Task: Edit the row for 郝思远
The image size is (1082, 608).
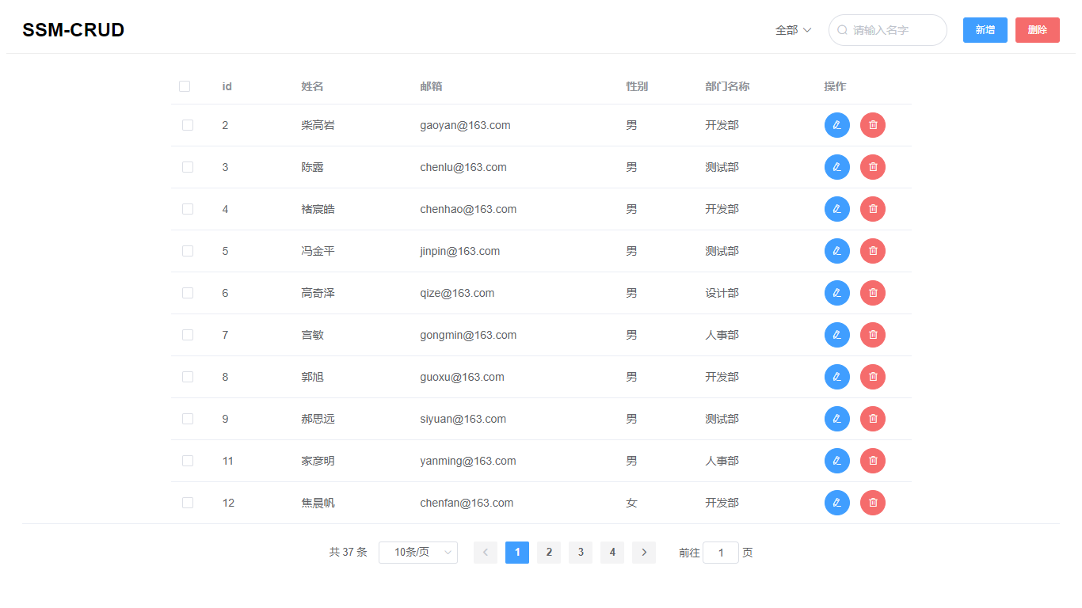Action: tap(837, 419)
